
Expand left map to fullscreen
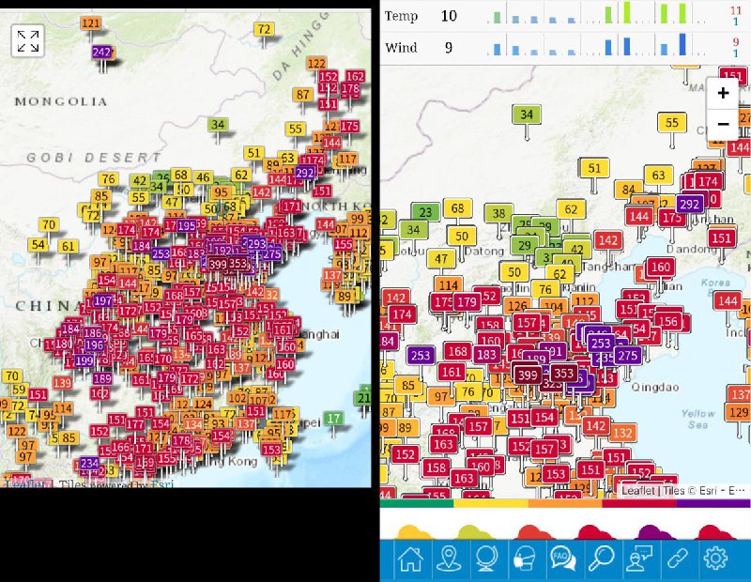[27, 40]
